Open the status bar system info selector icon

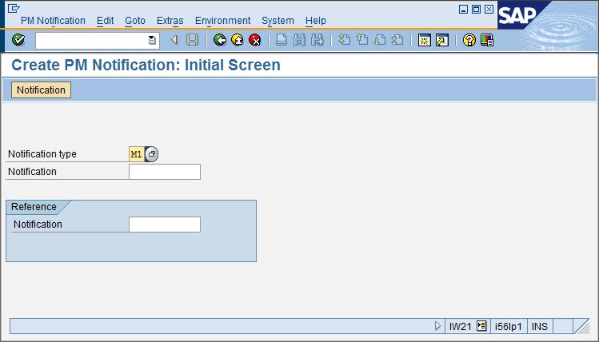(481, 326)
